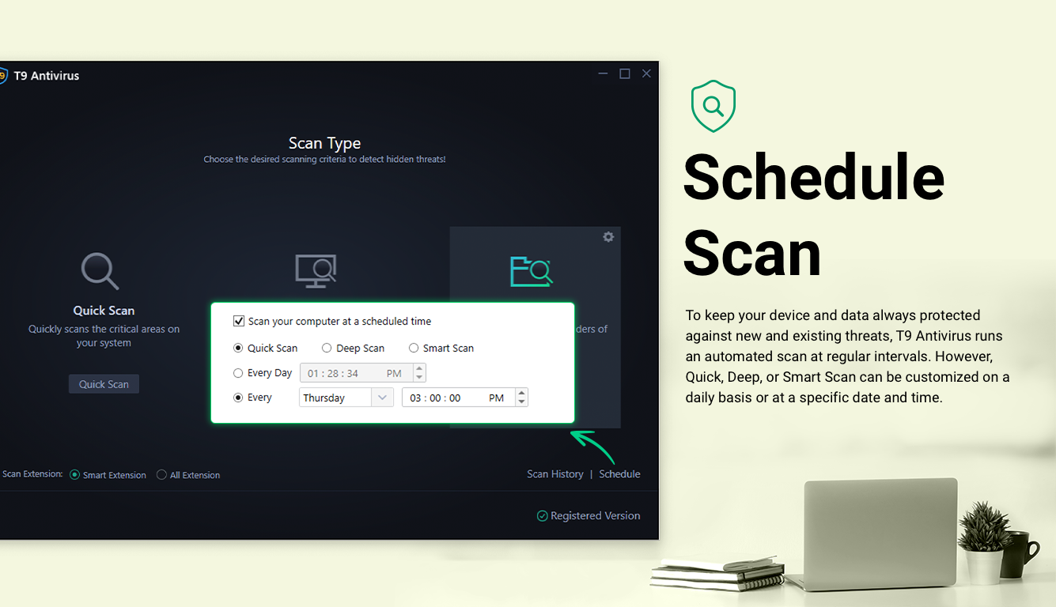1056x607 pixels.
Task: Open the Thursday weekday dropdown
Action: coord(382,397)
